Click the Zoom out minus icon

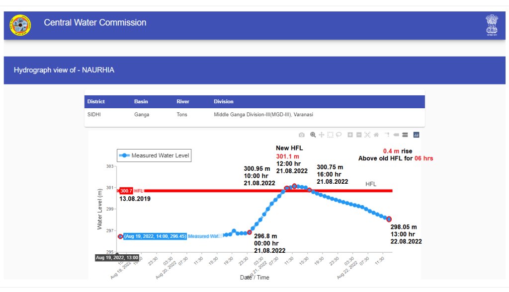[x=359, y=135]
